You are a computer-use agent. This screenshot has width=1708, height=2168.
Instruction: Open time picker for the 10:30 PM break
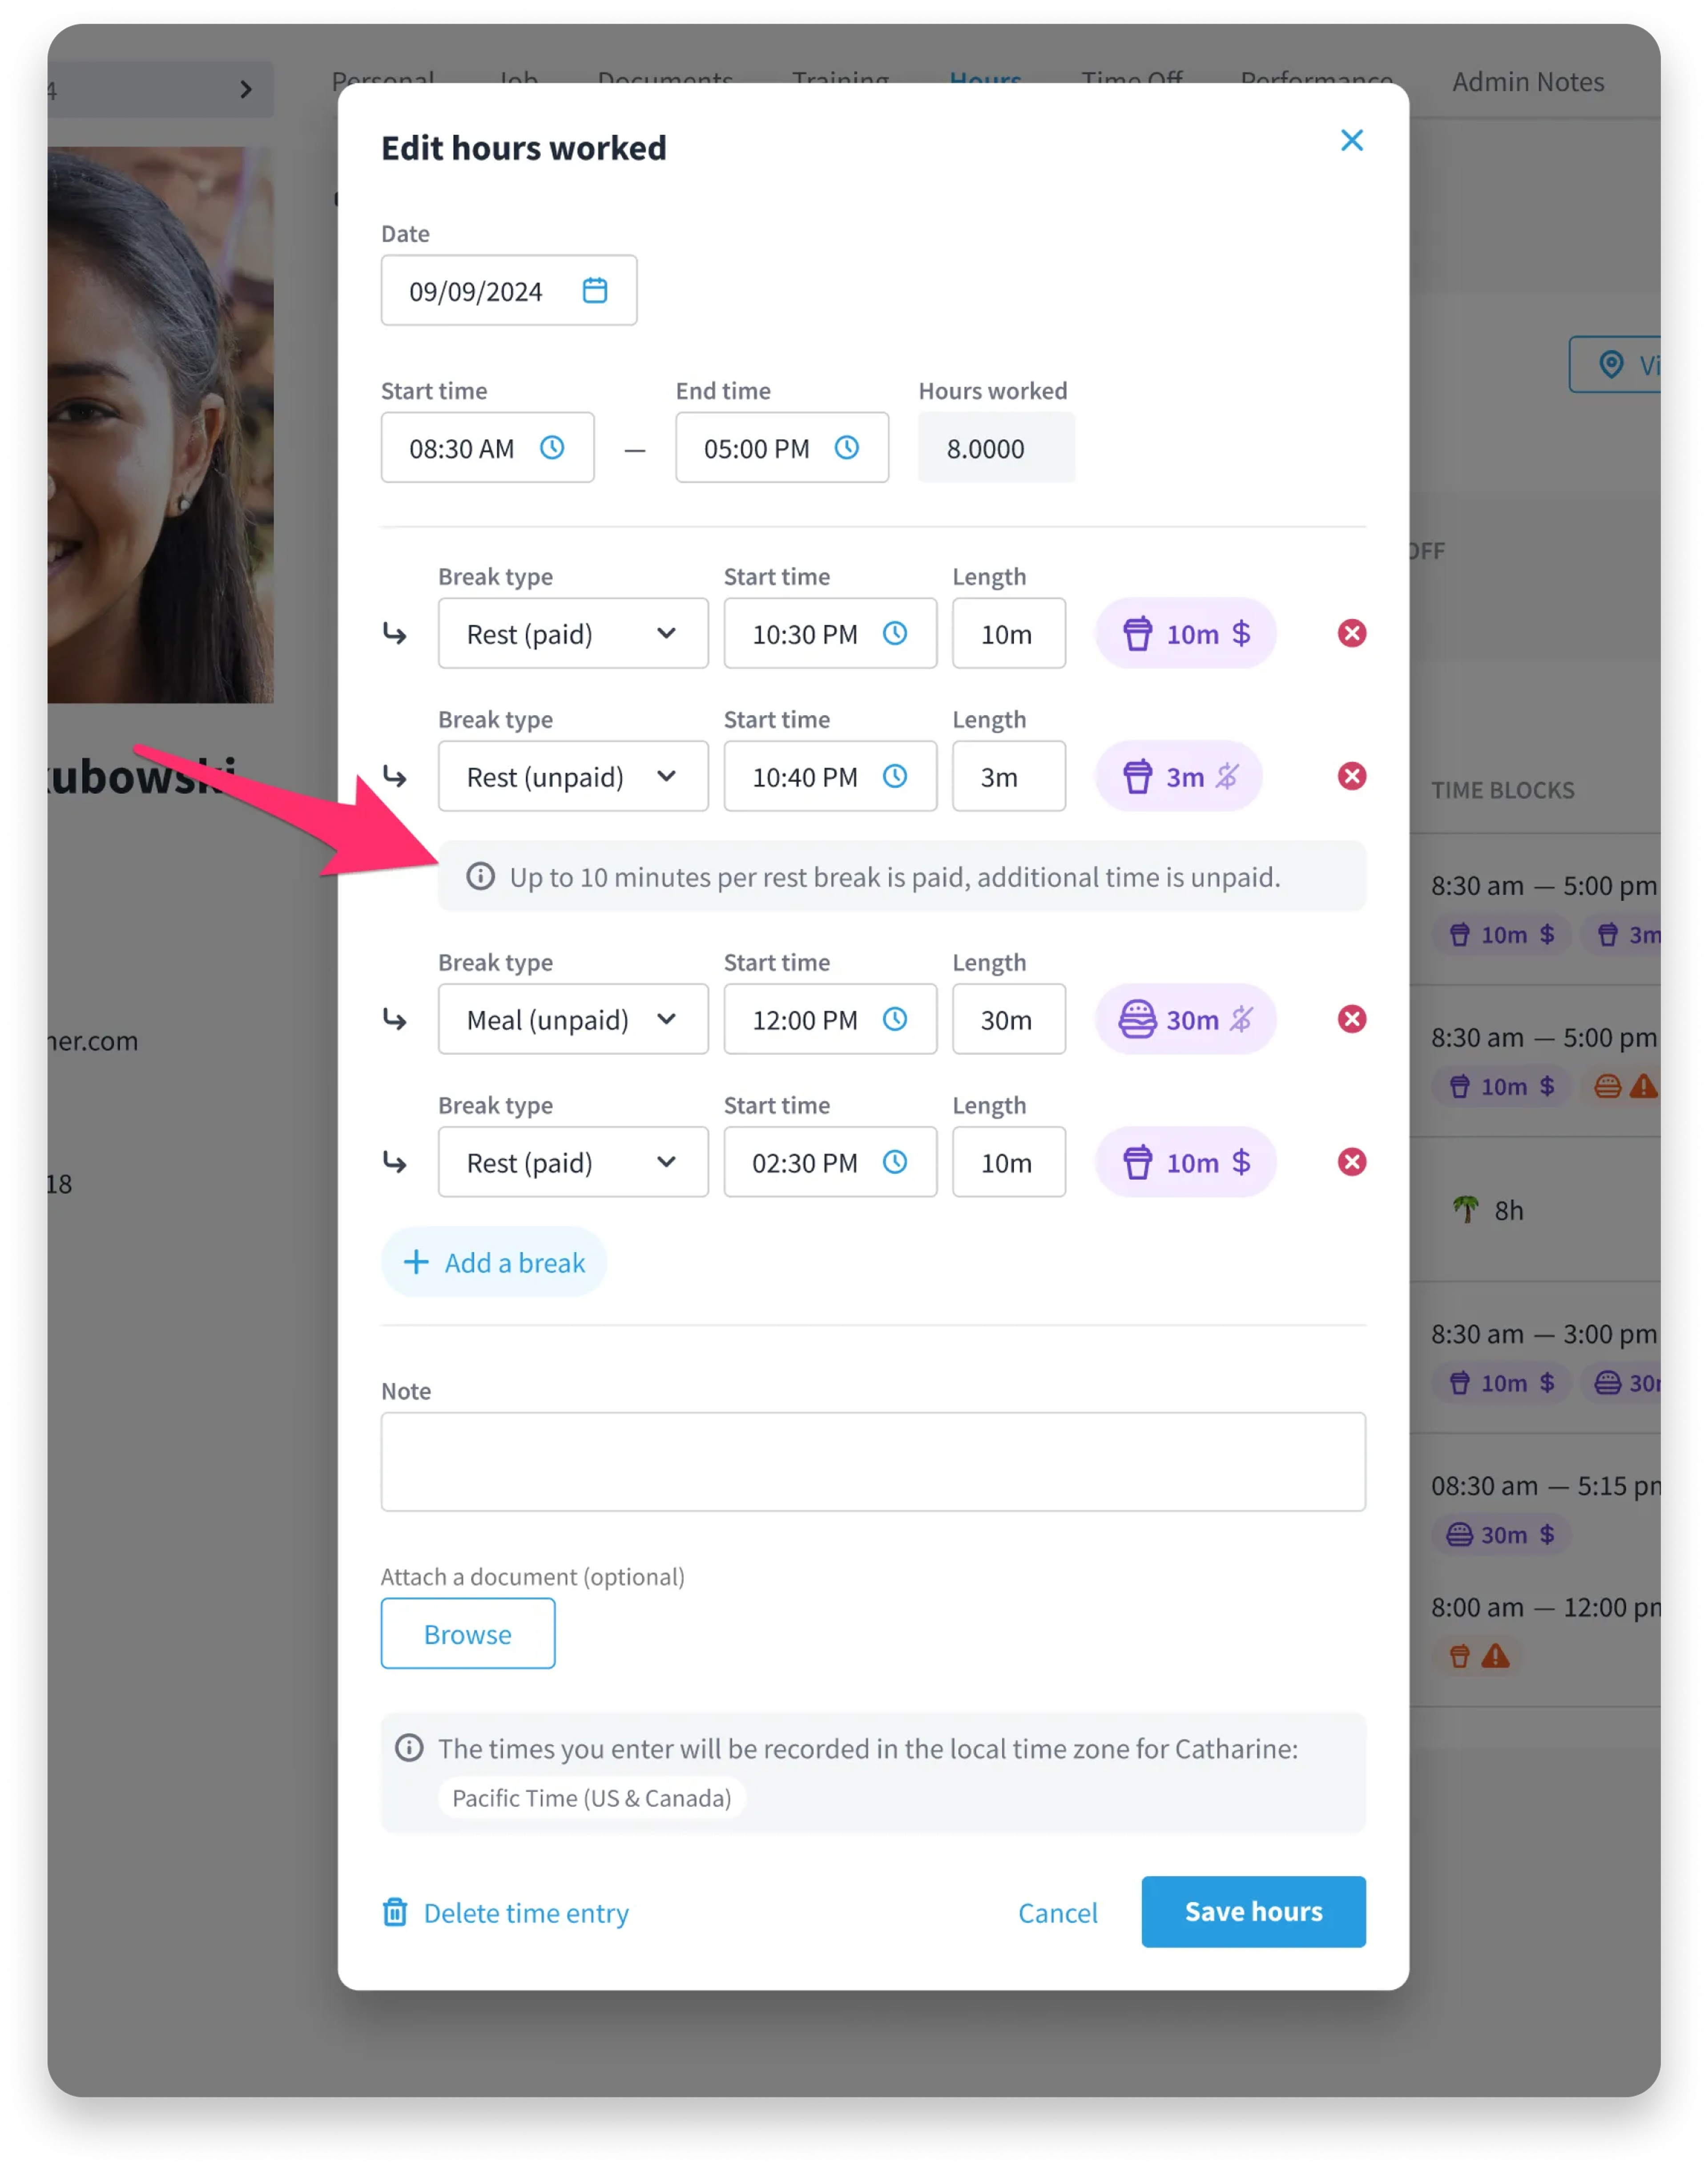pos(895,633)
